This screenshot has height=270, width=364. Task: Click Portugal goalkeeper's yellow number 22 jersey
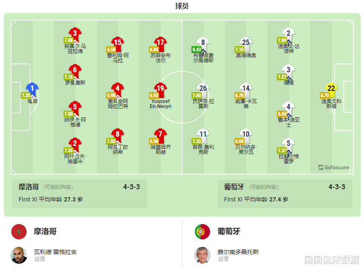331,89
